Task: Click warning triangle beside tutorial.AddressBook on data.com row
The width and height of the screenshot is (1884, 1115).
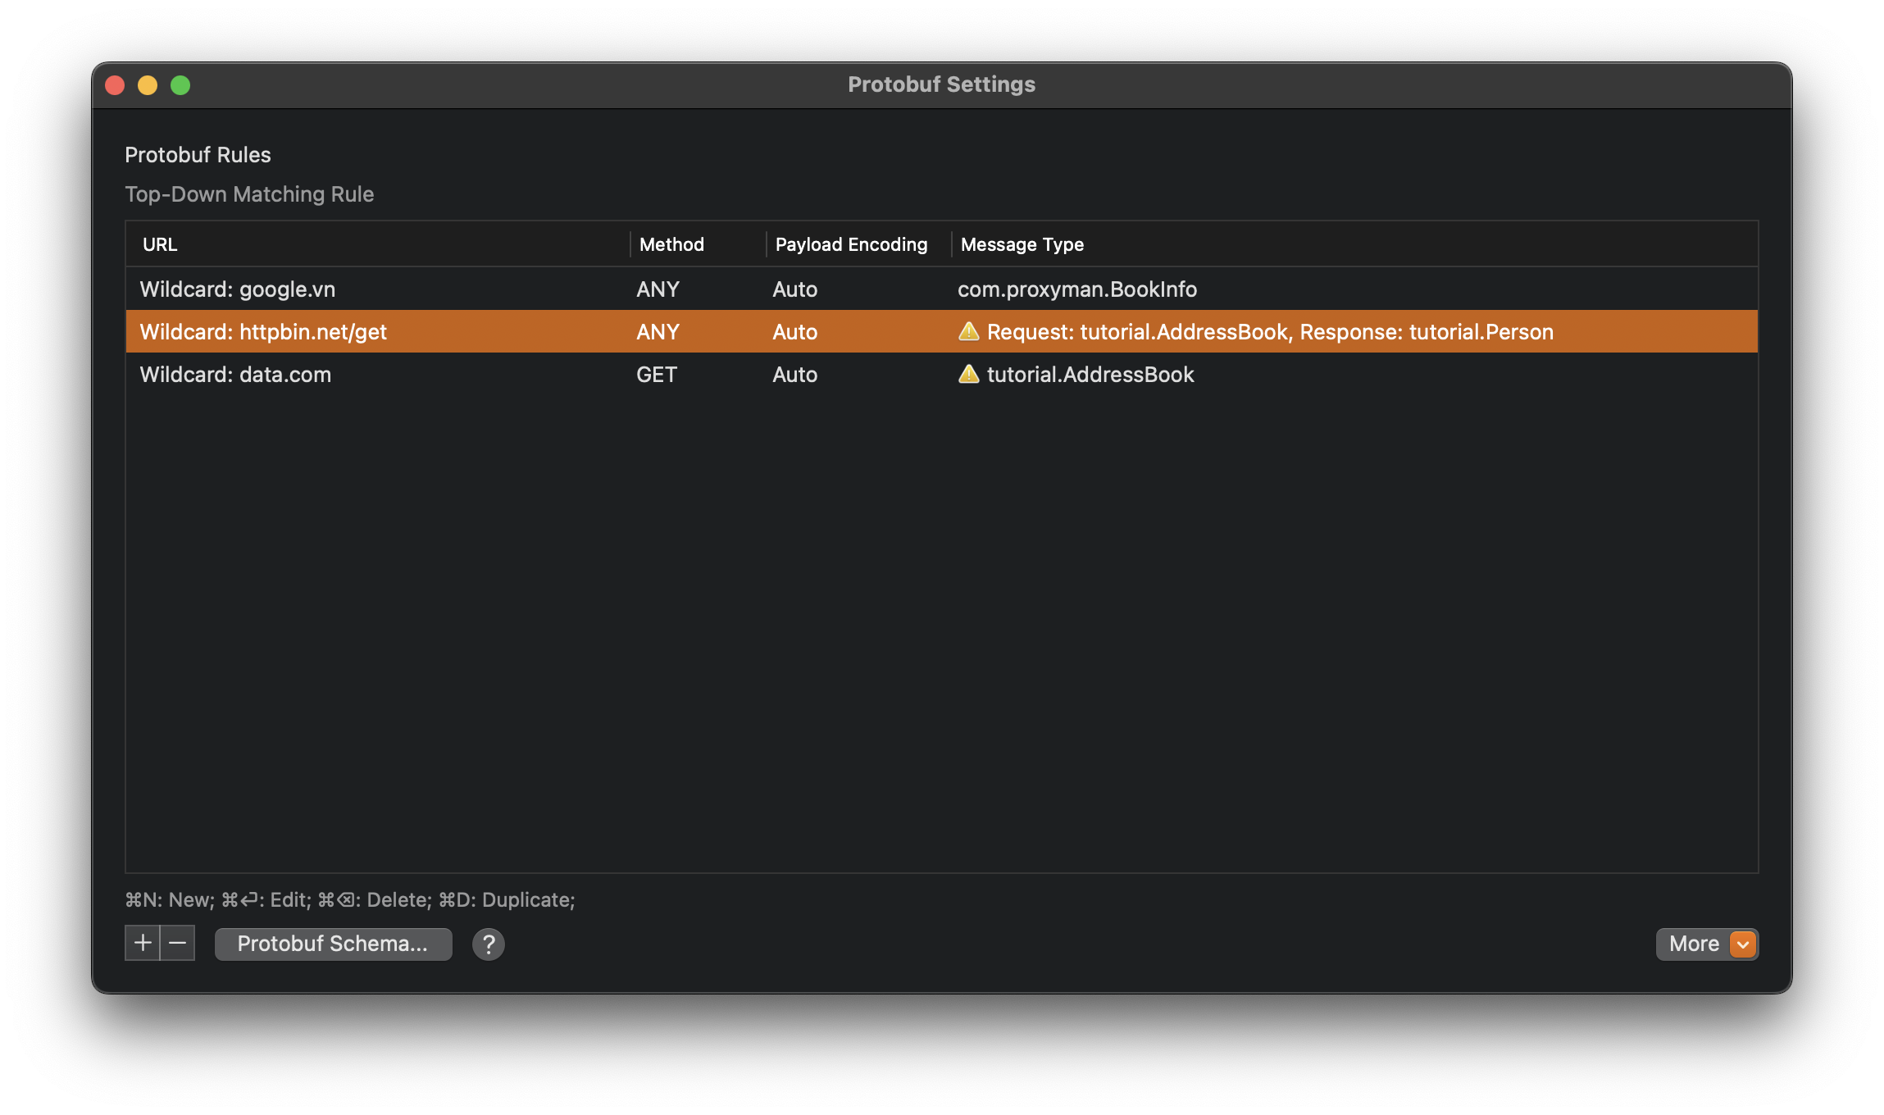Action: (x=969, y=375)
